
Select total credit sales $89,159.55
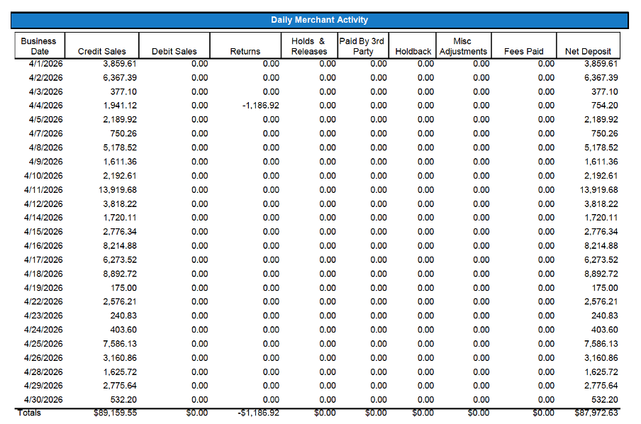click(x=116, y=413)
